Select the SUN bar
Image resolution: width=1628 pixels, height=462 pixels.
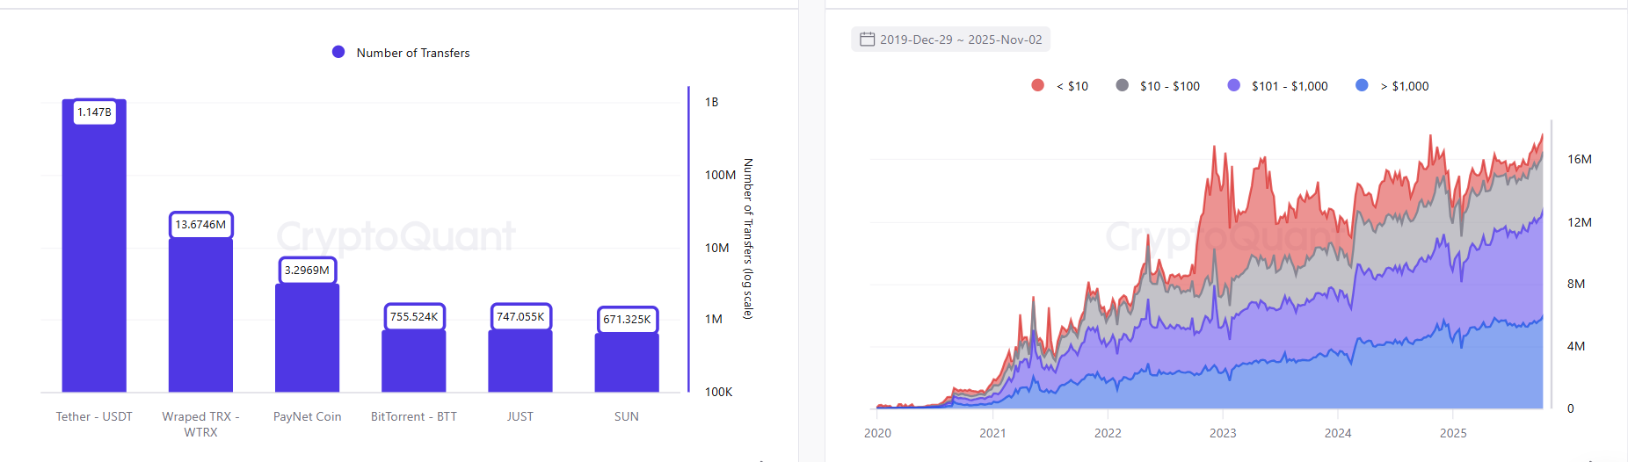[x=626, y=363]
